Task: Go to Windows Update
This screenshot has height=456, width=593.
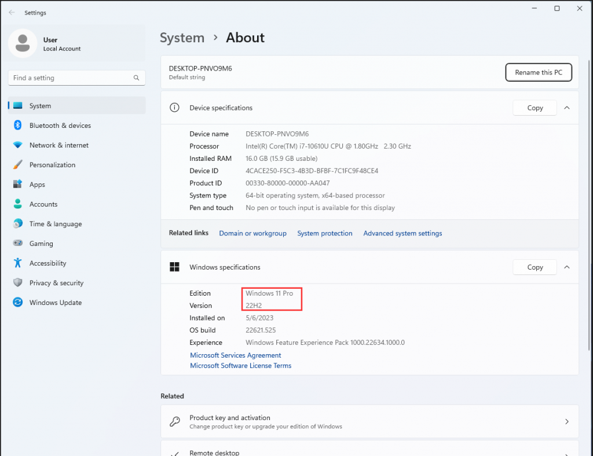Action: pyautogui.click(x=77, y=302)
